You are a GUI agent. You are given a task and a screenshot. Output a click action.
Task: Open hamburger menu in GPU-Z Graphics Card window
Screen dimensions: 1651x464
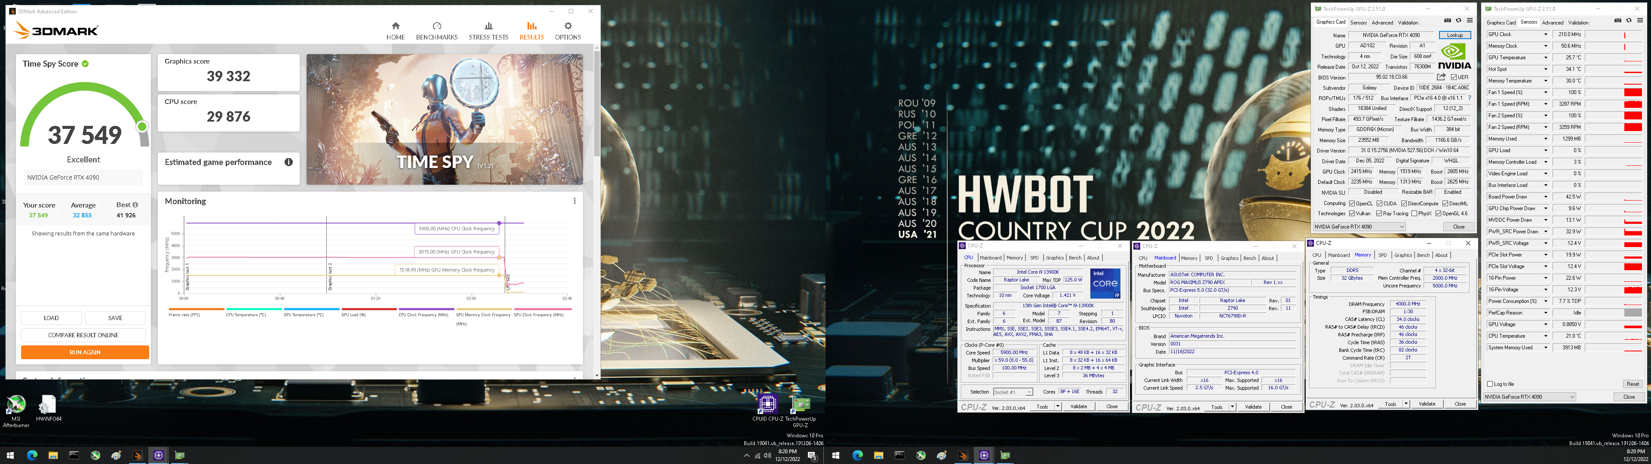(1469, 21)
